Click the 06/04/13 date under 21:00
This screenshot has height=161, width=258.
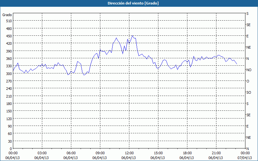point(216,158)
